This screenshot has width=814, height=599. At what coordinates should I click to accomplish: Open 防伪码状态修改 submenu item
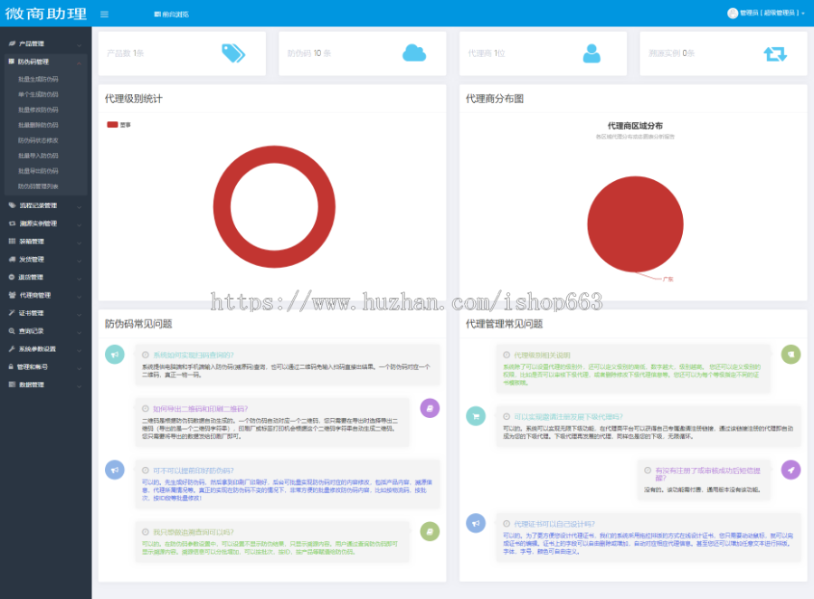38,140
